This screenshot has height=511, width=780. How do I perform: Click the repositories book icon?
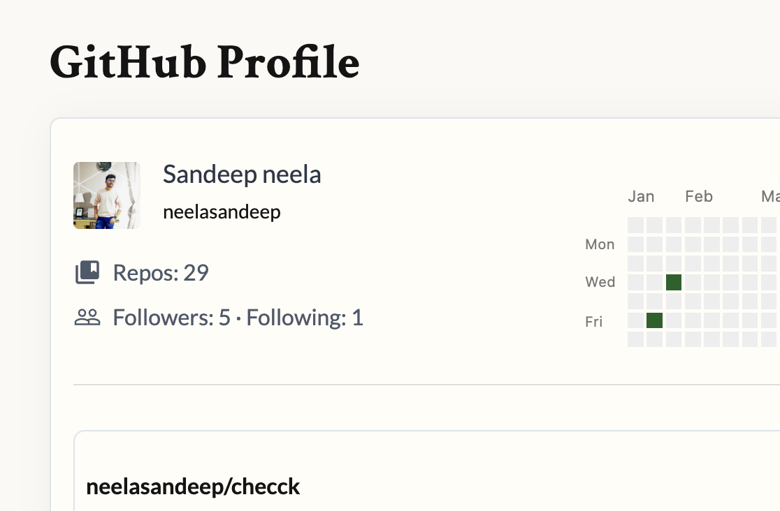pyautogui.click(x=87, y=272)
